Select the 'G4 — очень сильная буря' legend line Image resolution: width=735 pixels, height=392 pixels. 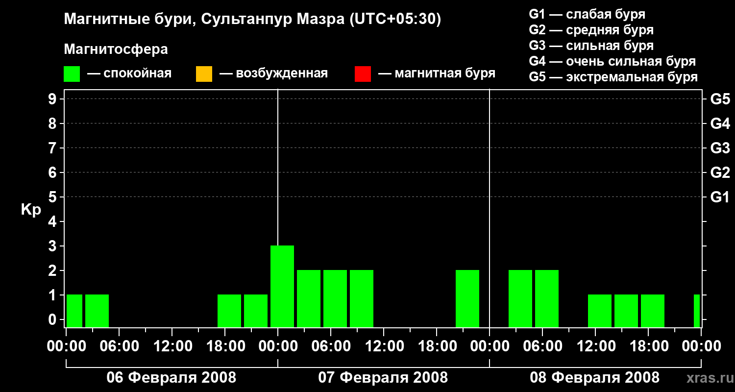(x=612, y=61)
